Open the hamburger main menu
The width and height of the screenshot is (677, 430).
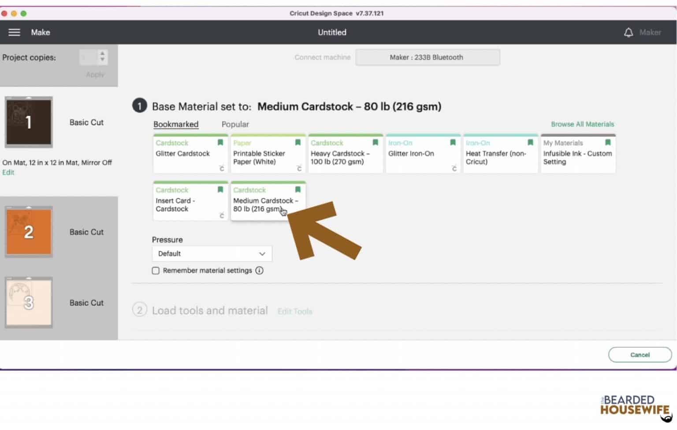[14, 32]
